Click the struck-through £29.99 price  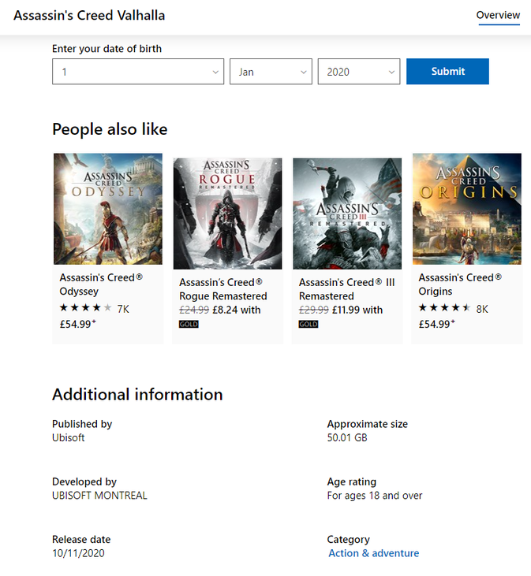(314, 310)
